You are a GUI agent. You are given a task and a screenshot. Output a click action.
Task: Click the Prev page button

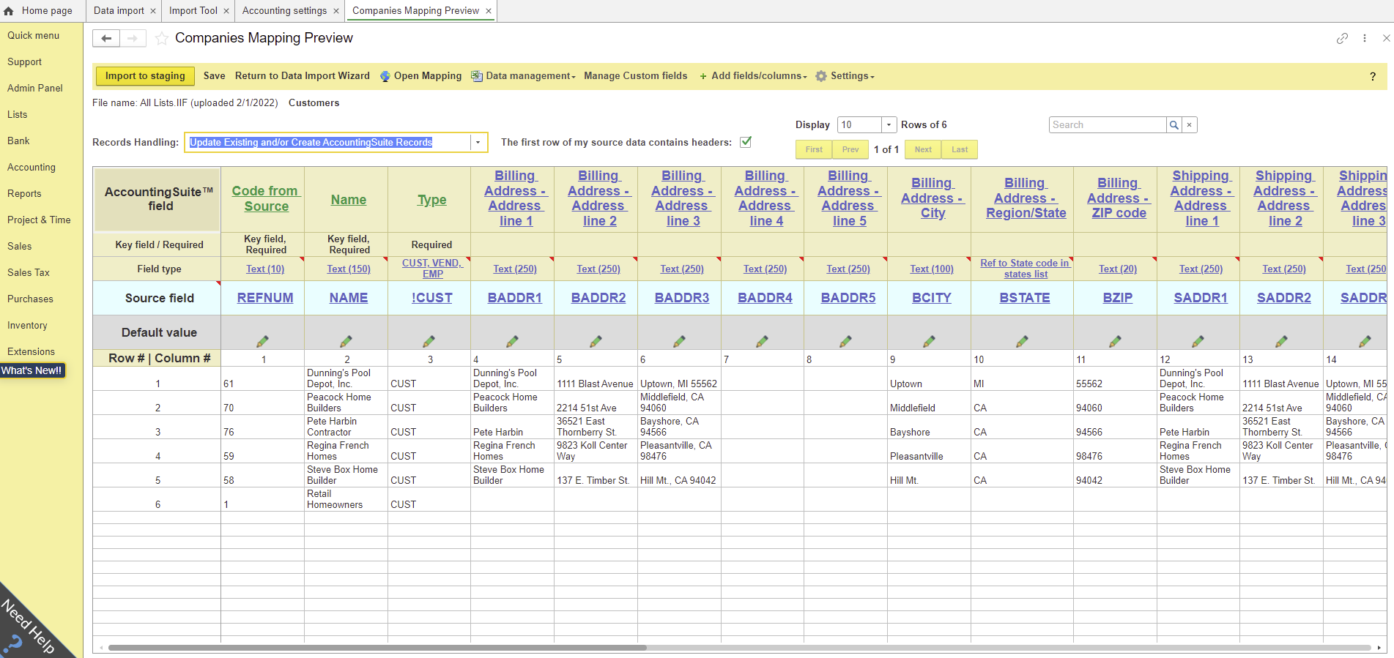click(x=850, y=149)
